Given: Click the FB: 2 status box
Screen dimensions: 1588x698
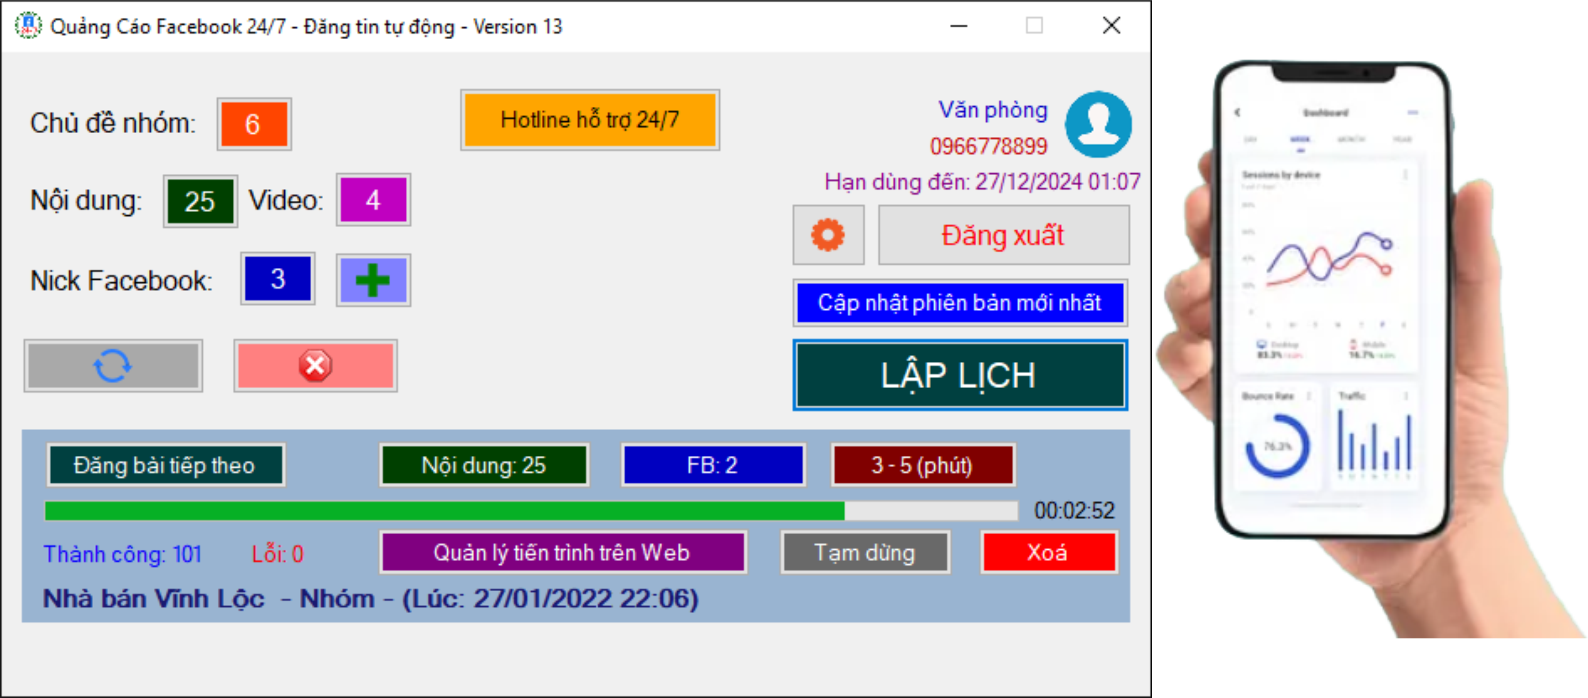Looking at the screenshot, I should (713, 465).
